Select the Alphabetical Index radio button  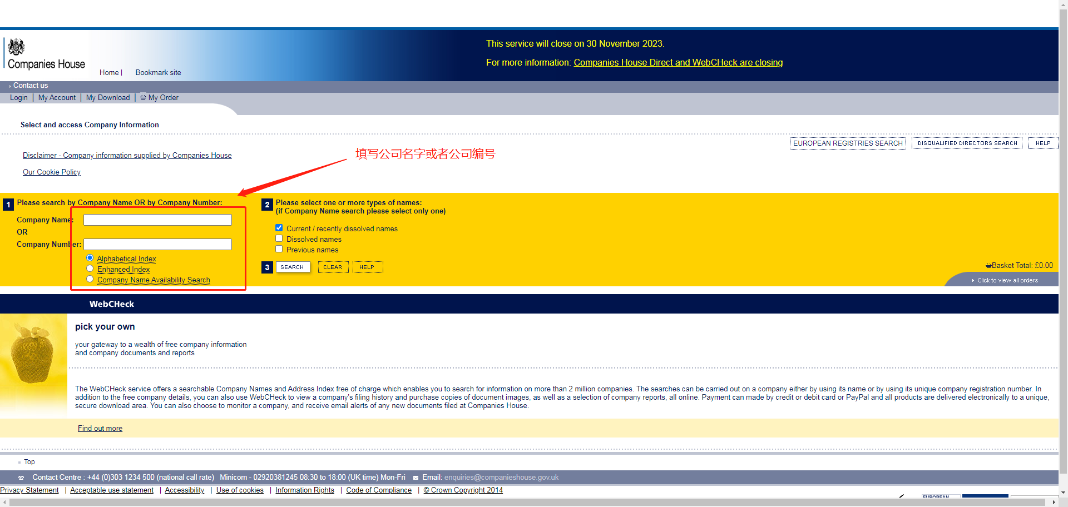(90, 258)
